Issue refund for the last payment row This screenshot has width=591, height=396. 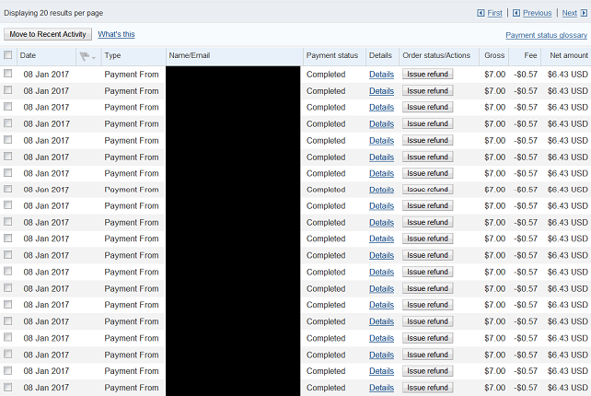coord(427,388)
